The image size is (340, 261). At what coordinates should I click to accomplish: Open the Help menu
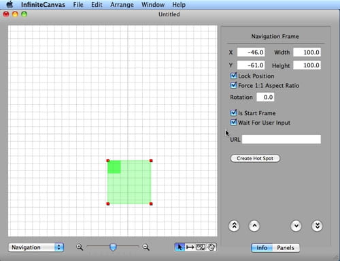pyautogui.click(x=179, y=5)
